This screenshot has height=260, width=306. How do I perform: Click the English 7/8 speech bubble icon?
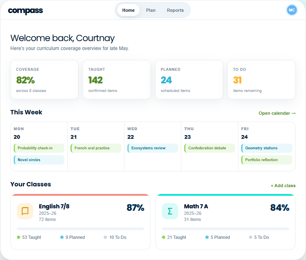(25, 211)
